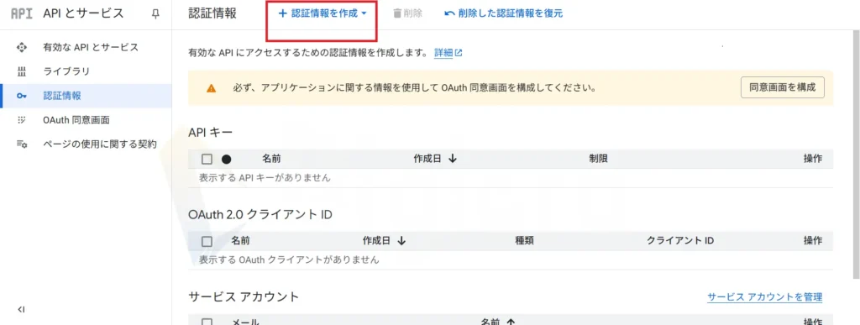Sort API キー by 作成日 arrow
Viewport: 860px width, 325px height.
click(x=453, y=159)
